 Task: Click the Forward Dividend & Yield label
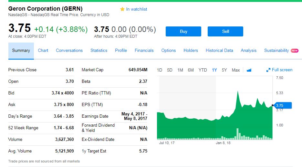[98, 128]
